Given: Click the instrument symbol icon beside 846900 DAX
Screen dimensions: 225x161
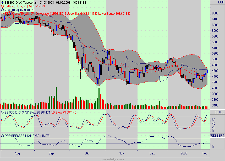Looking at the screenshot, I should click(x=3, y=2).
